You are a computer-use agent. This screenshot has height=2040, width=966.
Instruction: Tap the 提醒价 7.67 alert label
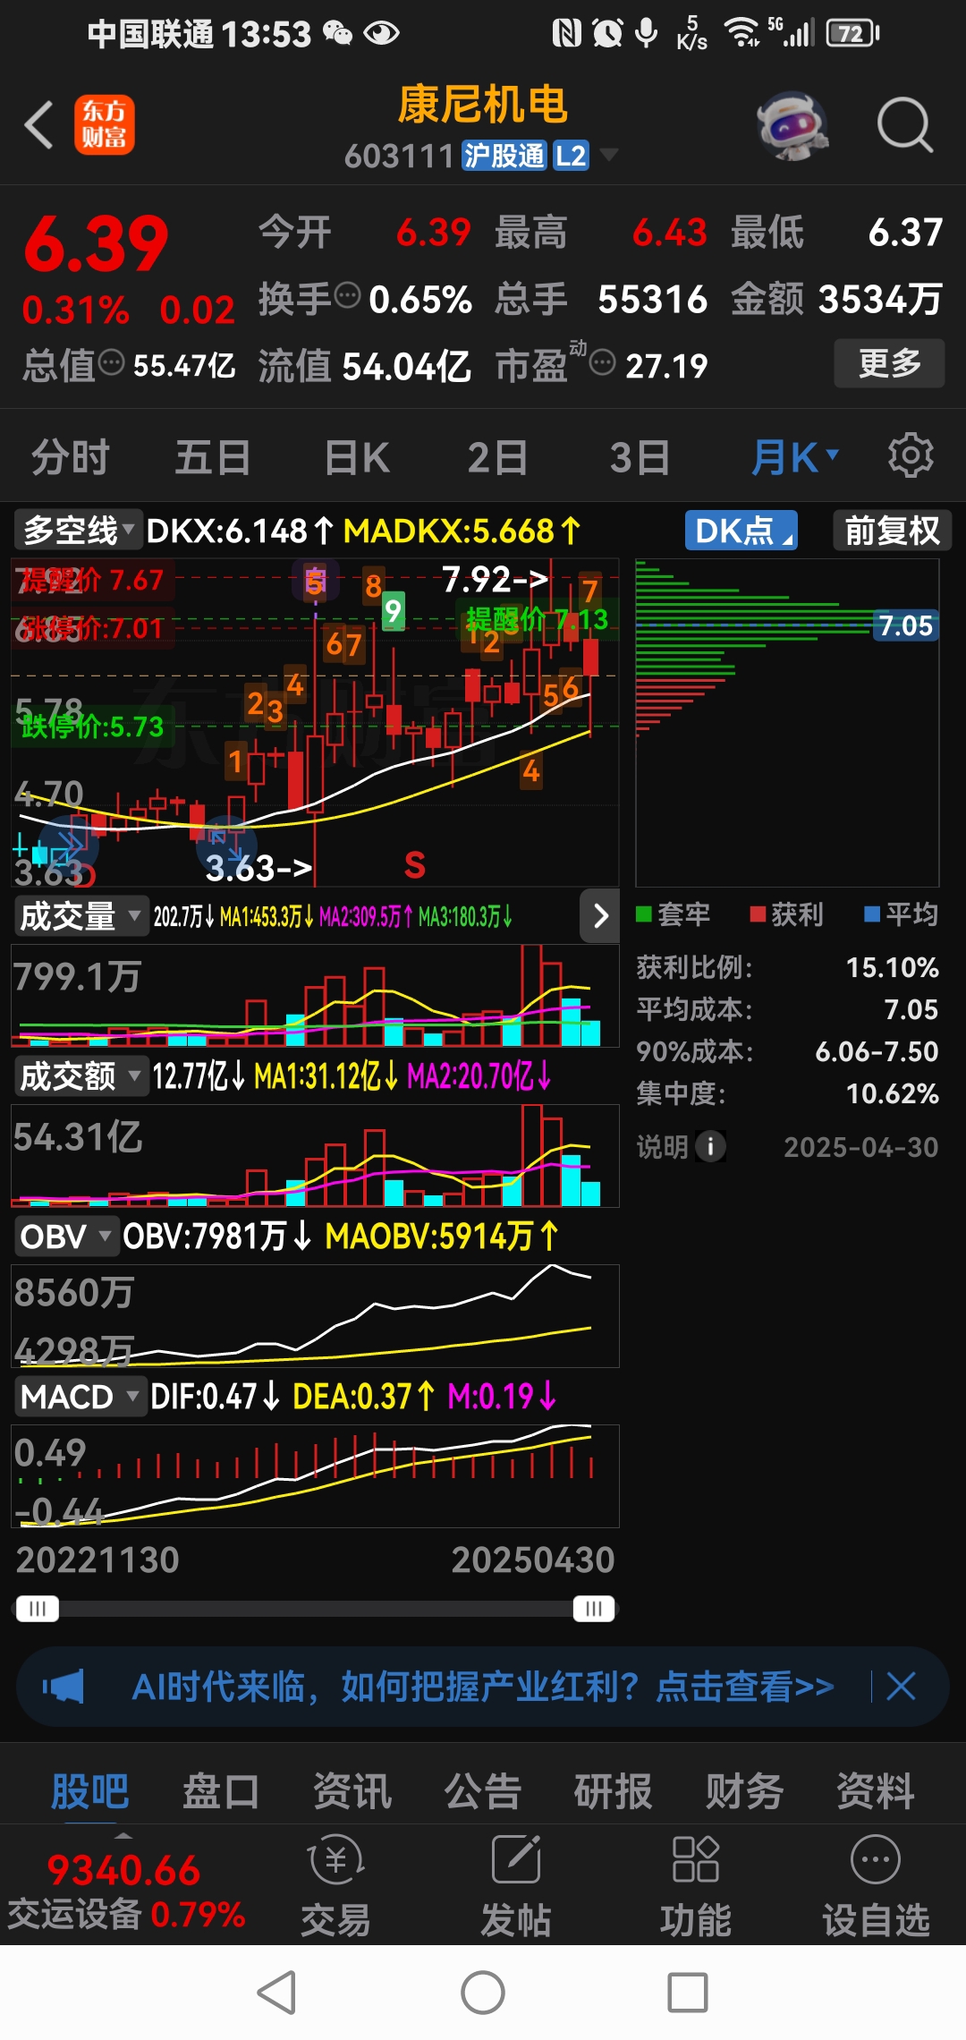[x=93, y=580]
